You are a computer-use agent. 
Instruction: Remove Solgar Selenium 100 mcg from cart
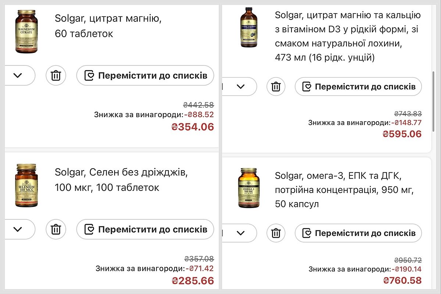click(56, 230)
